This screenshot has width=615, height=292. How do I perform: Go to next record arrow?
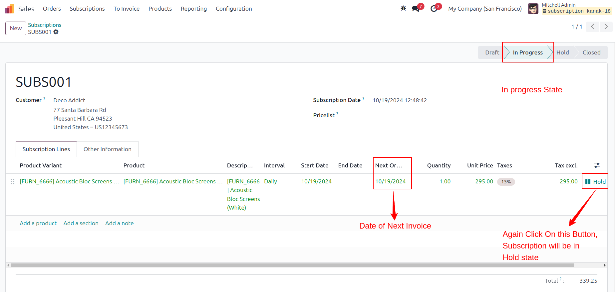tap(606, 27)
